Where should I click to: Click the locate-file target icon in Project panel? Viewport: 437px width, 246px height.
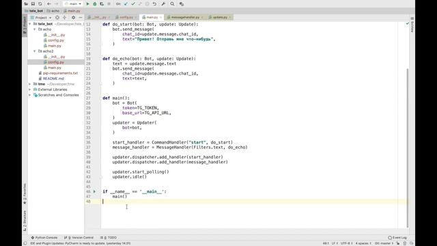57,18
